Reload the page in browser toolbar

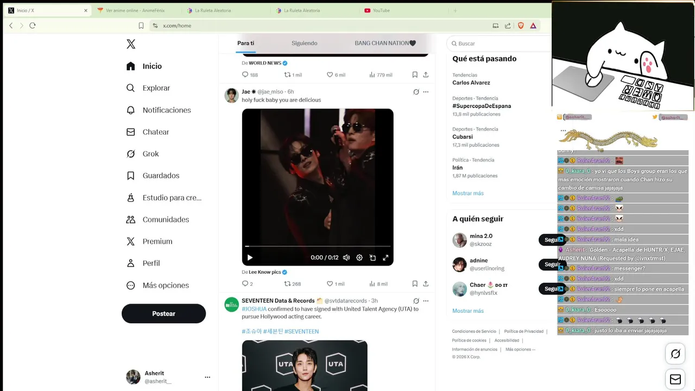(x=33, y=26)
